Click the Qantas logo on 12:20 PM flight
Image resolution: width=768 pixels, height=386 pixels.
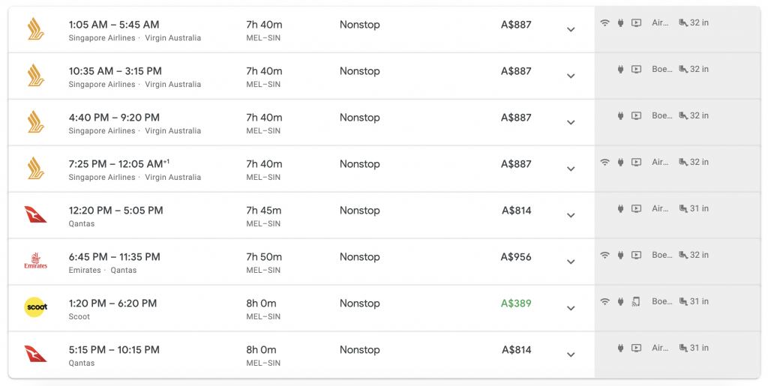[36, 214]
